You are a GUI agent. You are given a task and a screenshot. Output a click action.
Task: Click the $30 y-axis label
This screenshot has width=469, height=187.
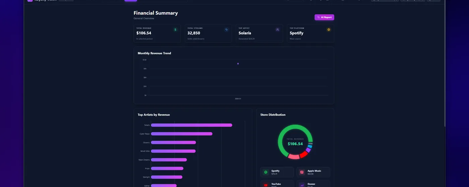pos(145,86)
